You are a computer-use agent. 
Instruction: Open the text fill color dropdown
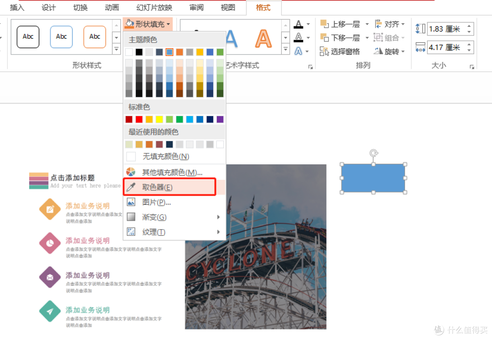pyautogui.click(x=308, y=24)
